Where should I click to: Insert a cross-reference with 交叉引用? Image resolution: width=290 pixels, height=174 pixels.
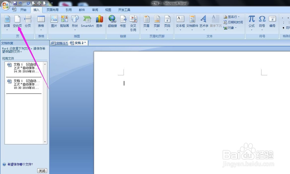pos(133,23)
